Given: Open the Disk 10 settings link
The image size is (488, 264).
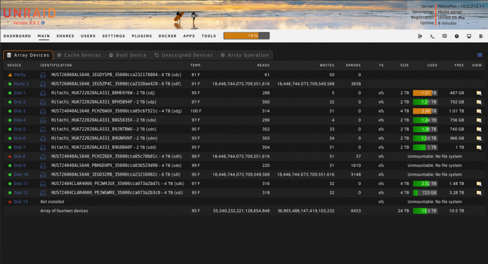Looking at the screenshot, I should 21,174.
